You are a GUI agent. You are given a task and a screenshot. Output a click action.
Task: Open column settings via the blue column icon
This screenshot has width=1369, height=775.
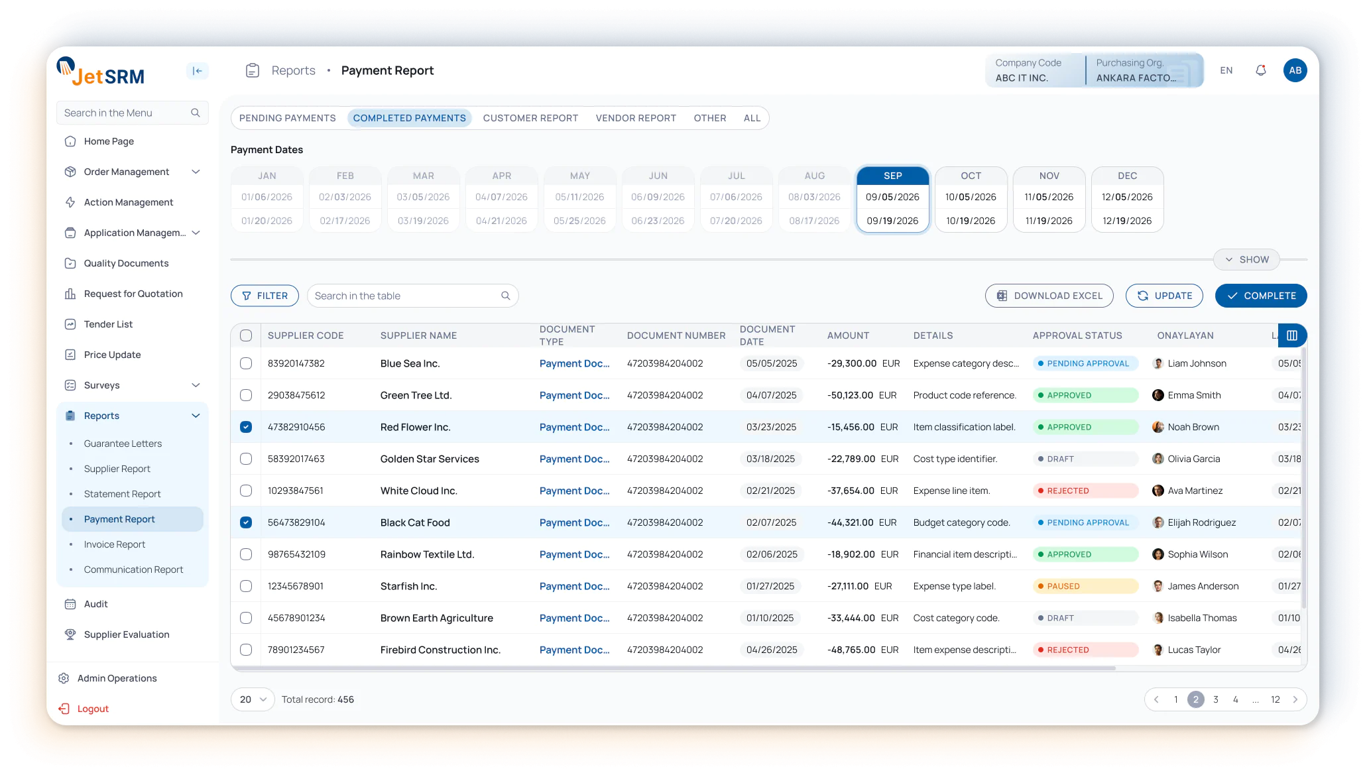(1291, 335)
